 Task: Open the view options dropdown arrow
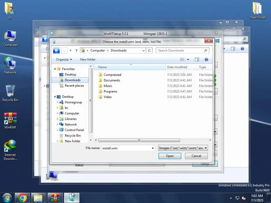click(x=188, y=59)
